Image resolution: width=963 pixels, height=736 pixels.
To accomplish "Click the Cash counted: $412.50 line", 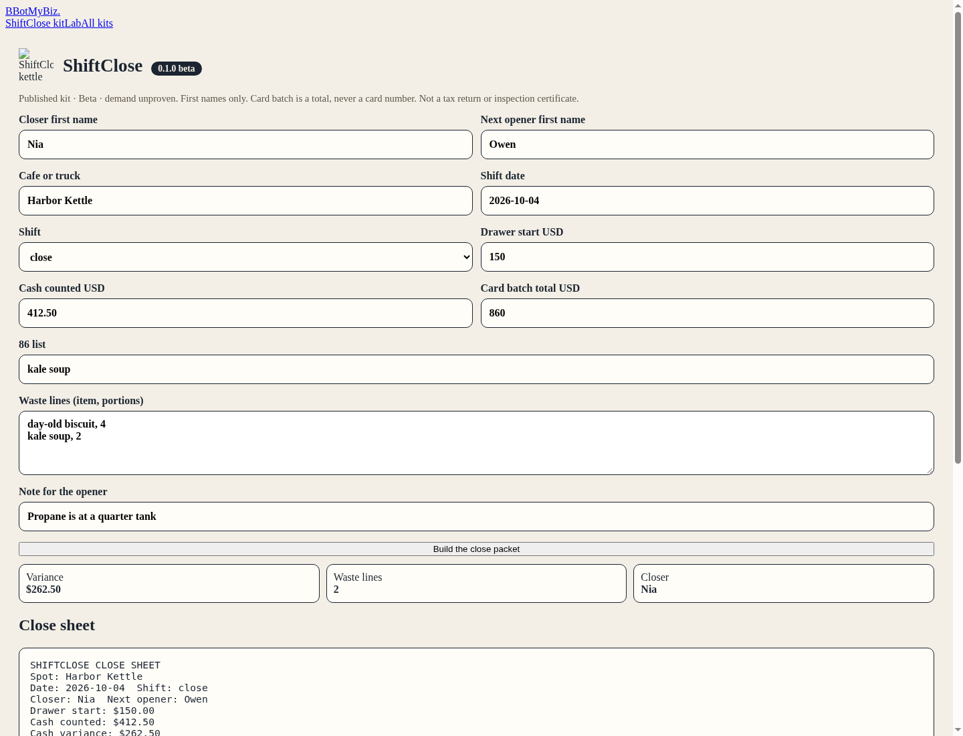I will click(92, 722).
